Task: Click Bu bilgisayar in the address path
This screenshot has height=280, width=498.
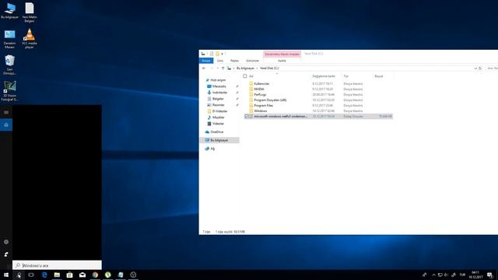Action: click(x=246, y=68)
